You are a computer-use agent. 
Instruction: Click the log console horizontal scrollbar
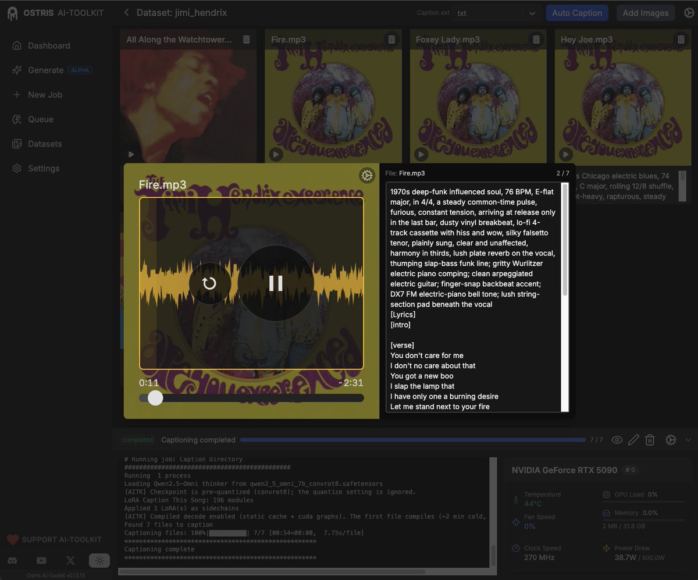tap(272, 571)
